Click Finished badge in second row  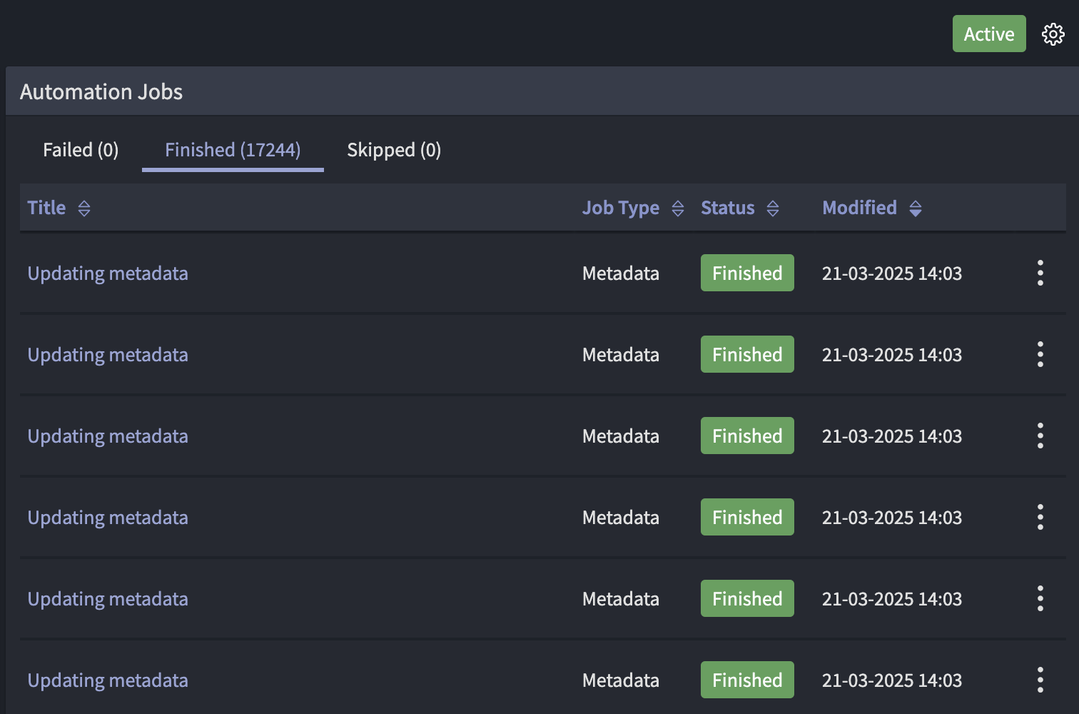coord(747,354)
